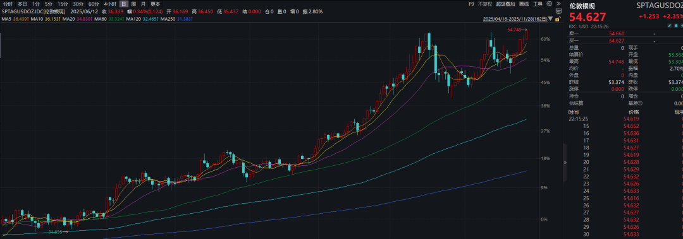Click the 2025/06/12 date in chart header
Screen dimensions: 683x239
click(x=84, y=12)
